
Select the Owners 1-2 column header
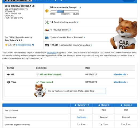[81, 105]
